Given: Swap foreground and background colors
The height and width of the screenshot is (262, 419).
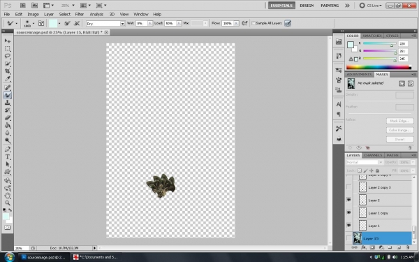Looking at the screenshot, I should click(10, 210).
